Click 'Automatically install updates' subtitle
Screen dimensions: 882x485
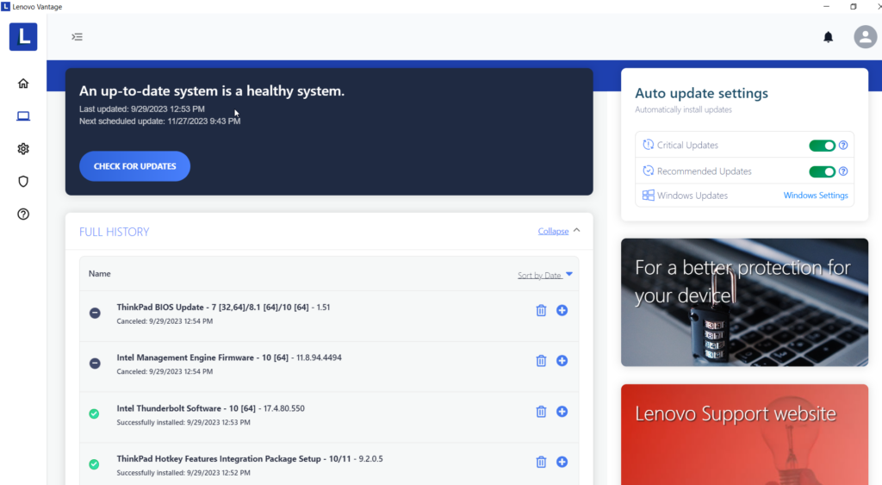point(683,109)
